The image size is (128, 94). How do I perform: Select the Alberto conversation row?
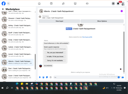tap(17, 62)
